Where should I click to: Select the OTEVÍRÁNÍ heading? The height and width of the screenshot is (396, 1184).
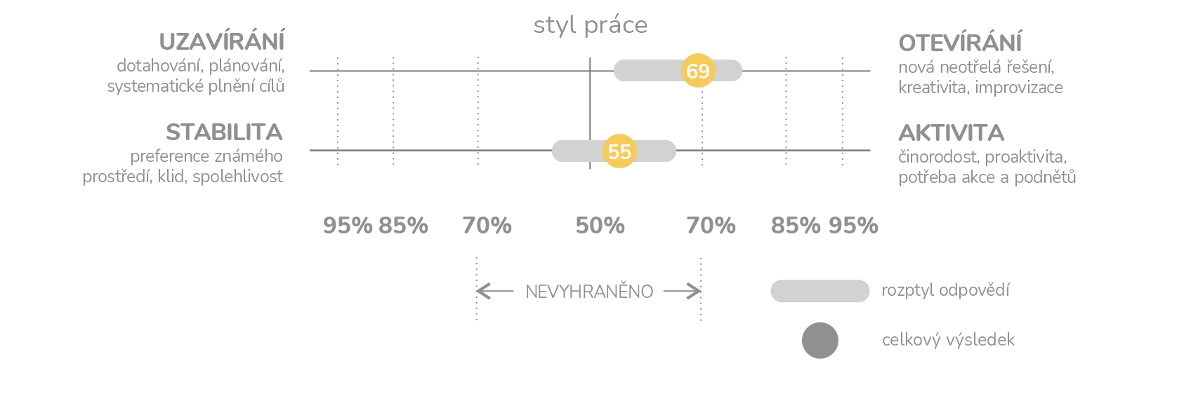tap(960, 43)
